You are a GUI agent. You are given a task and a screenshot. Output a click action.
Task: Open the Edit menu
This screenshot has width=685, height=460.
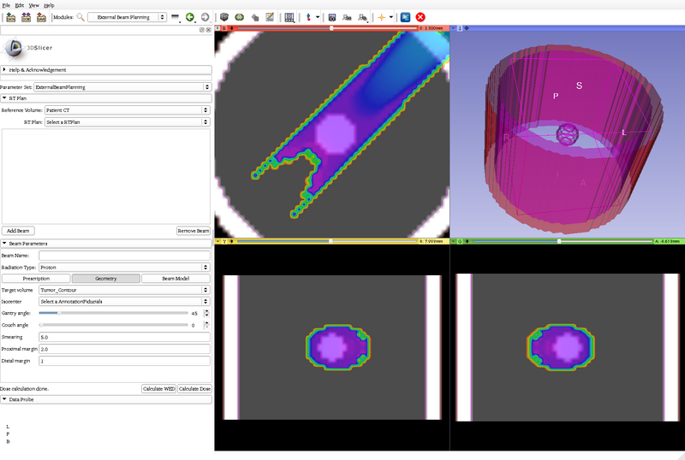(x=19, y=5)
